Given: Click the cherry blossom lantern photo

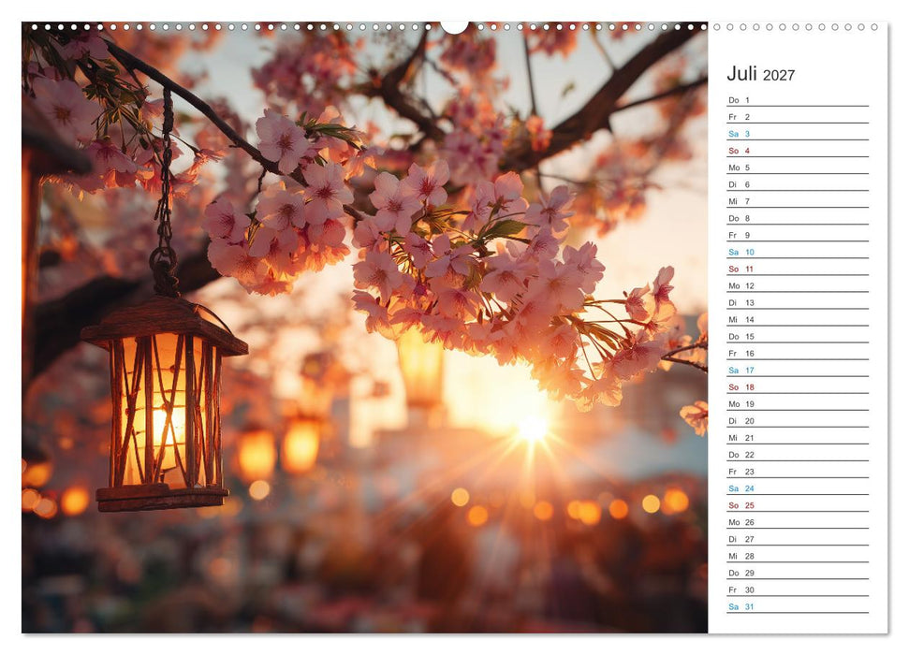Looking at the screenshot, I should 365,328.
